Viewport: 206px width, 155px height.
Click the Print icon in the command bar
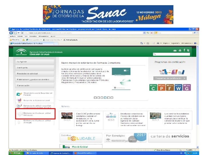(158, 43)
